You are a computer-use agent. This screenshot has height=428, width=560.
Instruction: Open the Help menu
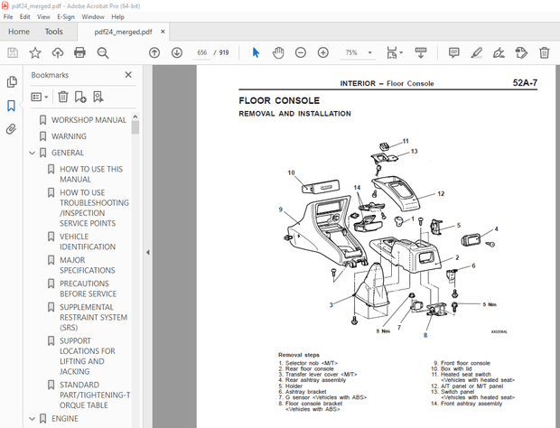pos(117,17)
